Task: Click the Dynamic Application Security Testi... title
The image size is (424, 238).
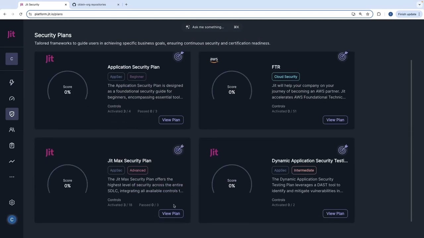Action: [x=310, y=161]
